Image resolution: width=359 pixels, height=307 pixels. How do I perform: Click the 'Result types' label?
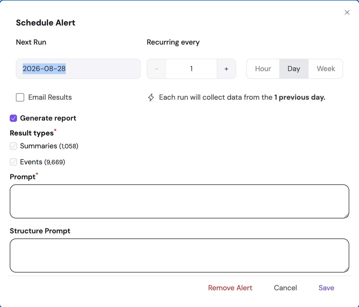pyautogui.click(x=32, y=133)
